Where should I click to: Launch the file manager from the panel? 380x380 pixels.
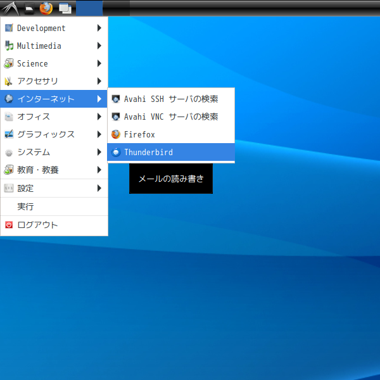pos(29,9)
